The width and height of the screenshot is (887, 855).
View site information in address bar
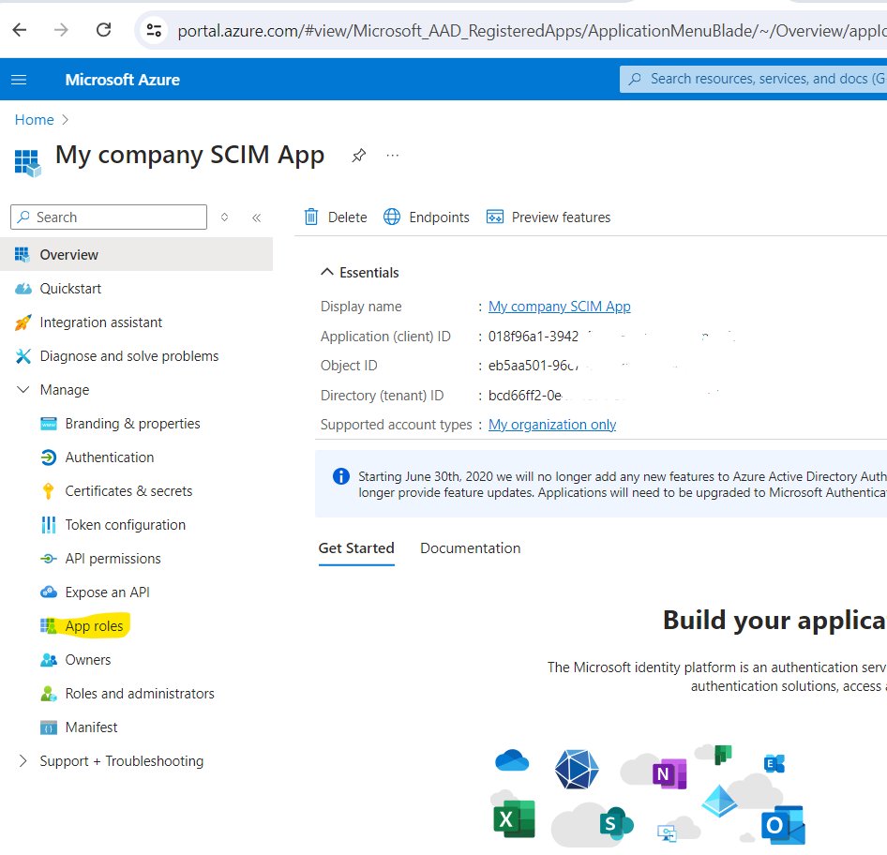[x=154, y=30]
